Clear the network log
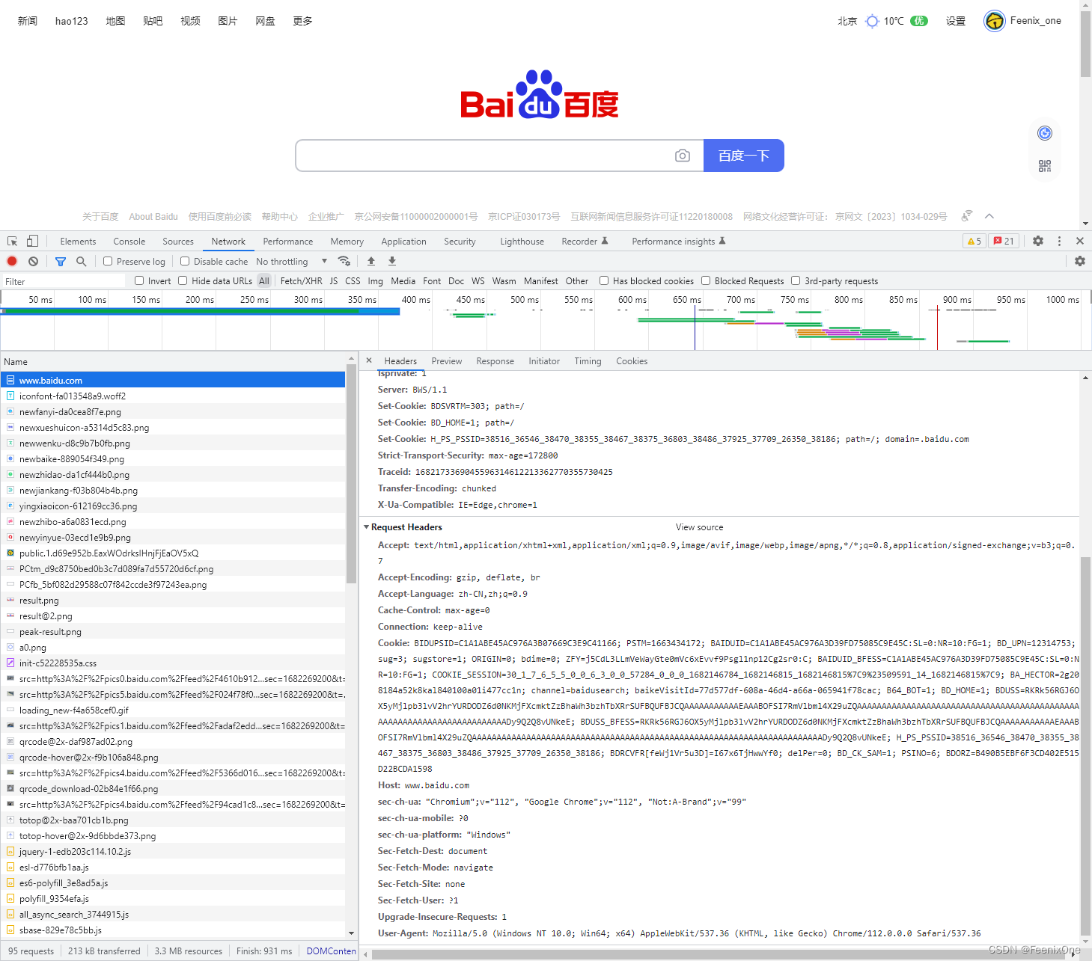Image resolution: width=1092 pixels, height=961 pixels. point(33,261)
